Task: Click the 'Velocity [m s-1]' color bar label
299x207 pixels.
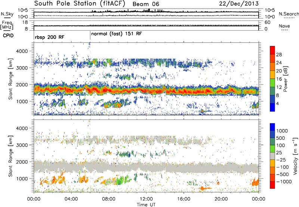Action: click(x=295, y=156)
